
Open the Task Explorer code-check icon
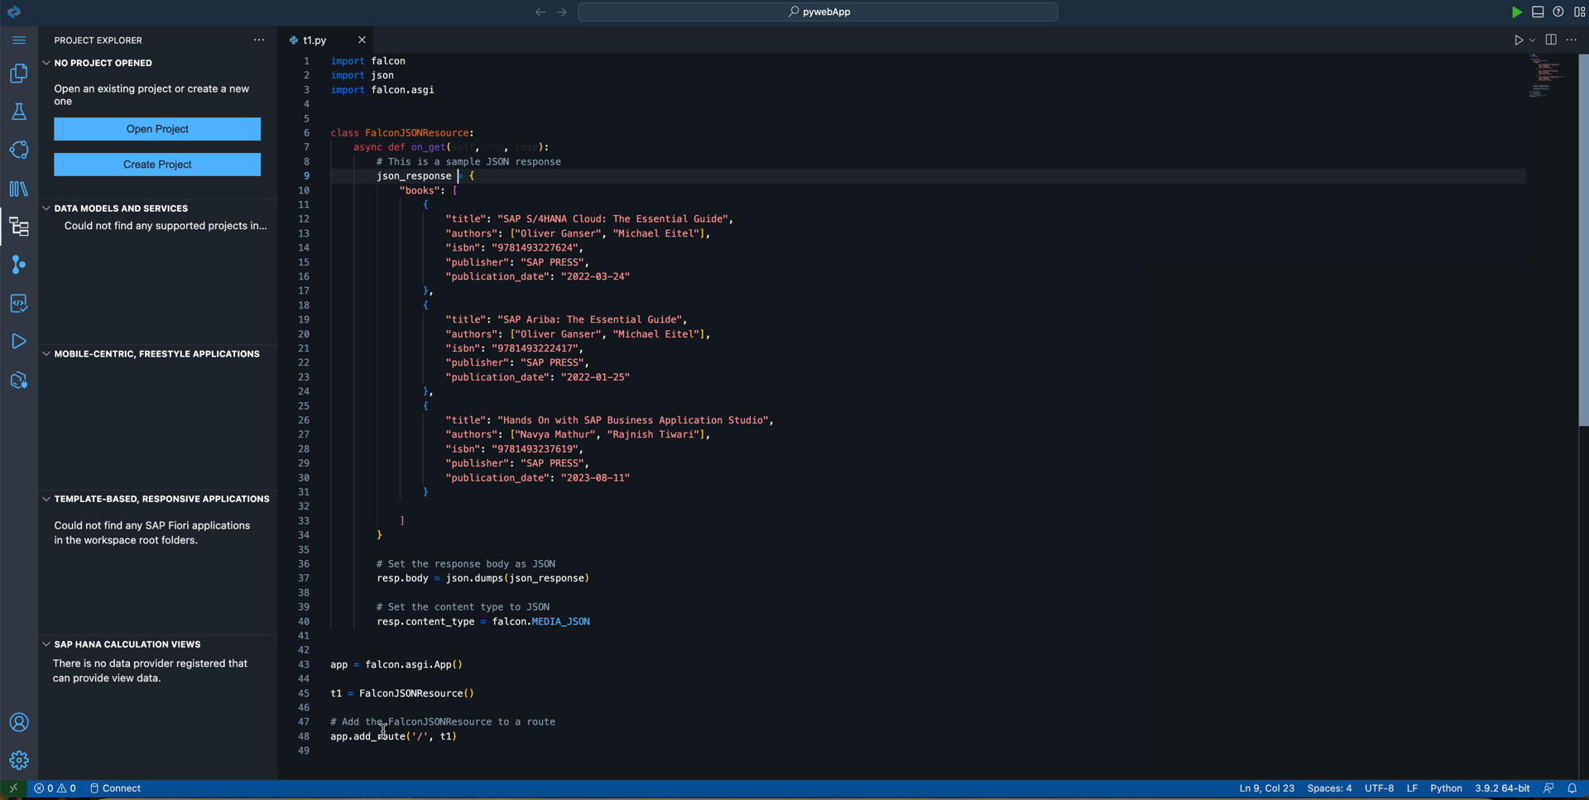pyautogui.click(x=19, y=303)
